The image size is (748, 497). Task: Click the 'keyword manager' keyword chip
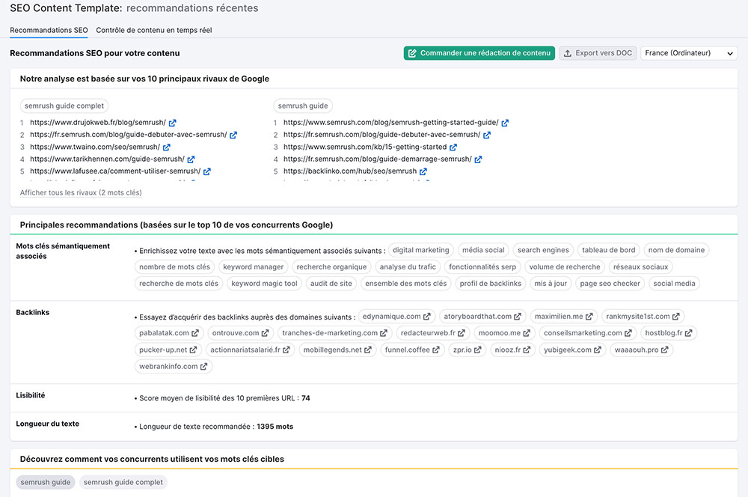254,267
